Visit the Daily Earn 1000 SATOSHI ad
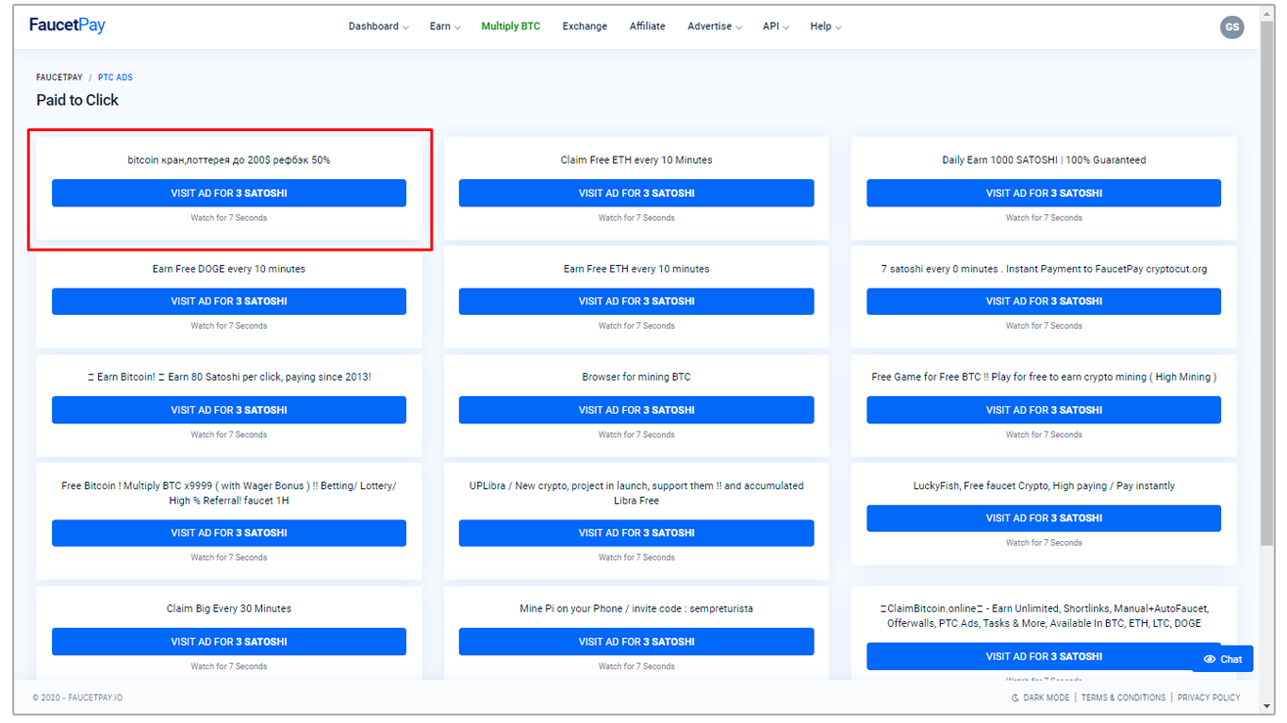This screenshot has height=723, width=1287. [1044, 193]
